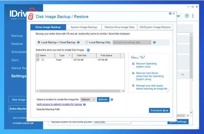Close the Disk Image Backup dialog

click(x=174, y=14)
